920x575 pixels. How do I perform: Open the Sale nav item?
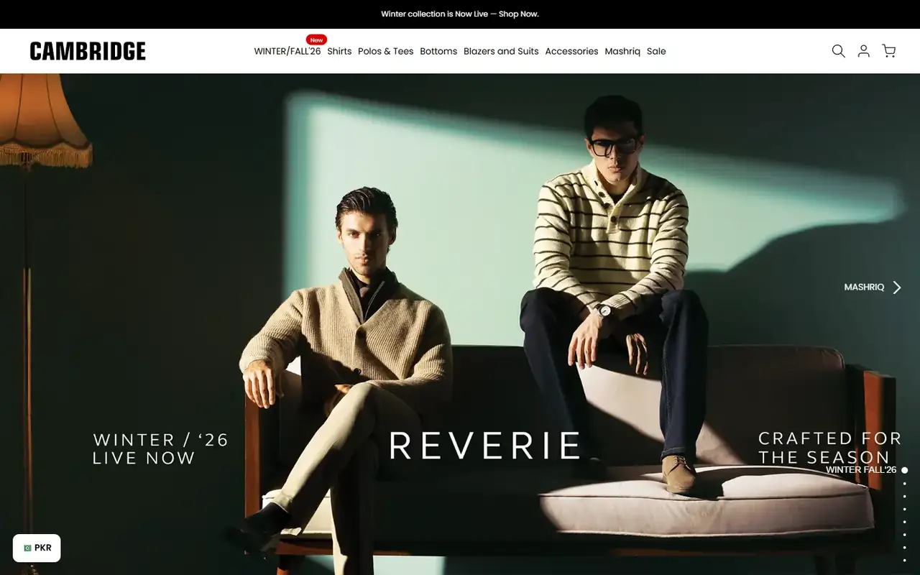tap(656, 51)
